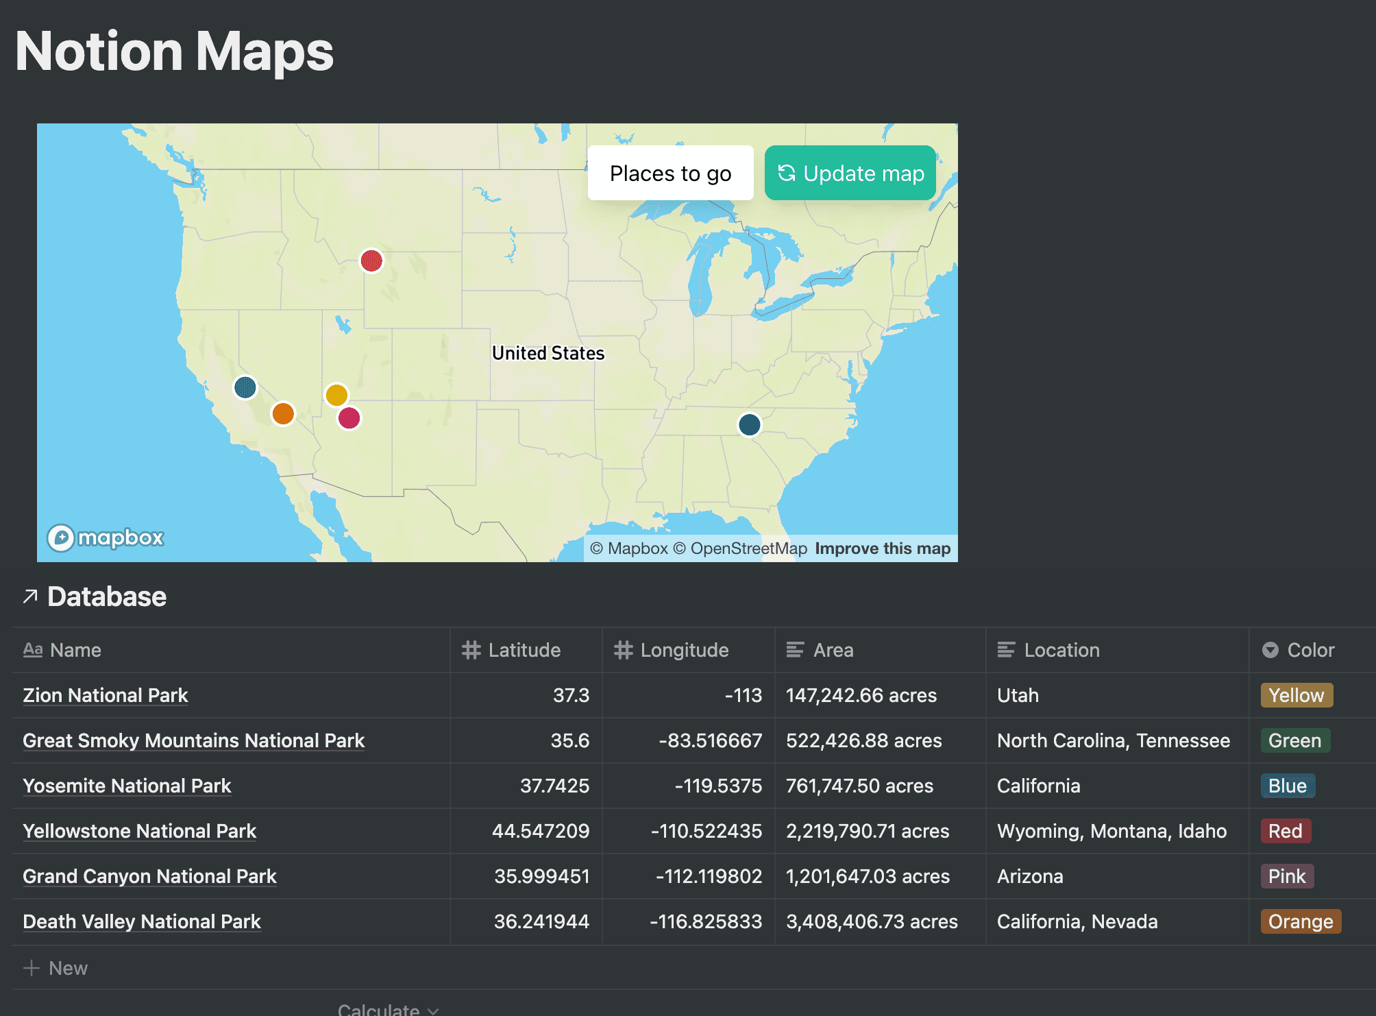
Task: Click the North Carolina, Tennessee cell
Action: coord(1118,740)
